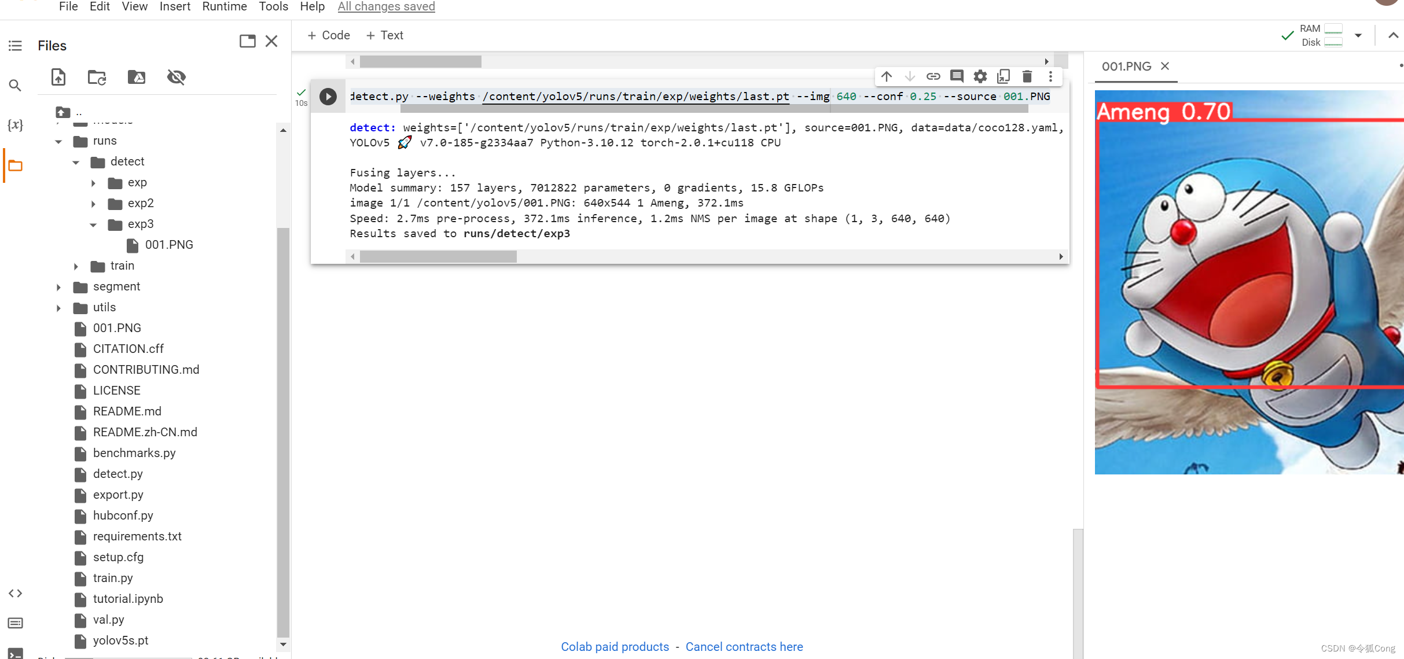
Task: Expand the utils folder
Action: click(x=58, y=308)
